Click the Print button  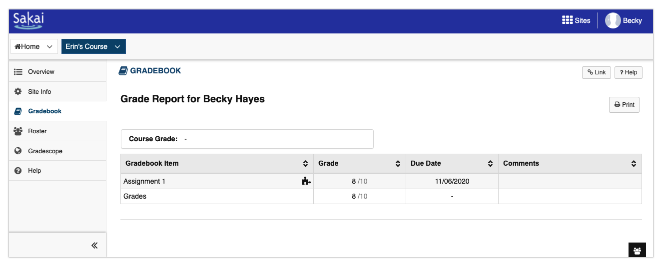[624, 105]
